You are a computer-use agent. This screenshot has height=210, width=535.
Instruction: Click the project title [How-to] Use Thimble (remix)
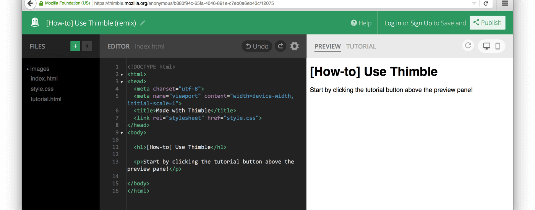(91, 23)
